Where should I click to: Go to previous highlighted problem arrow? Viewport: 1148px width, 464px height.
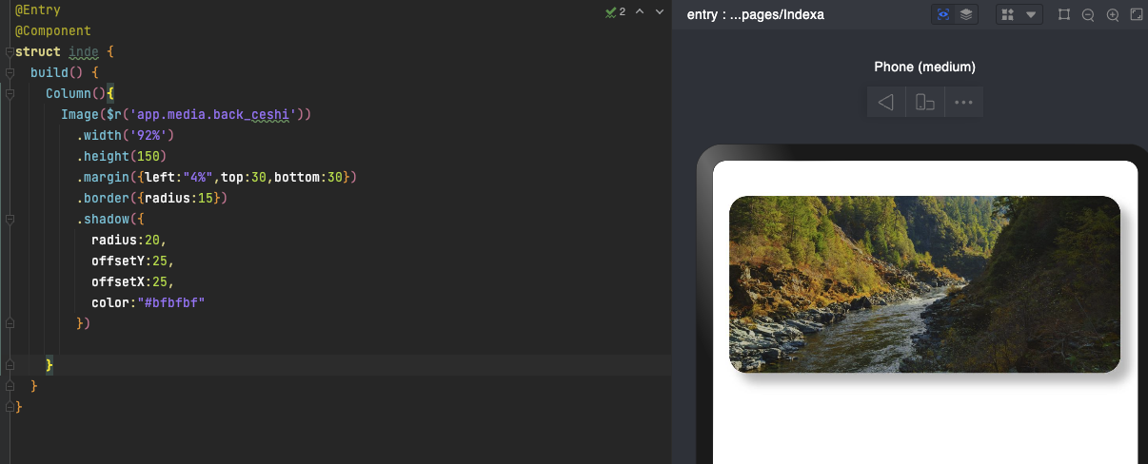click(640, 11)
